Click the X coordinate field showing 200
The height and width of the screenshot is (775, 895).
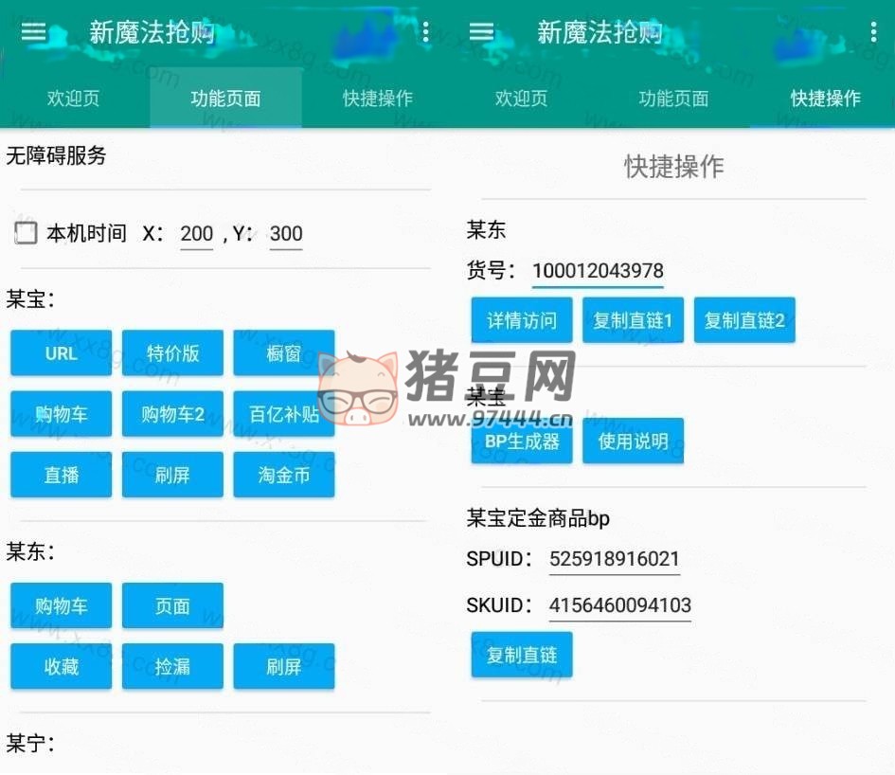click(x=196, y=234)
